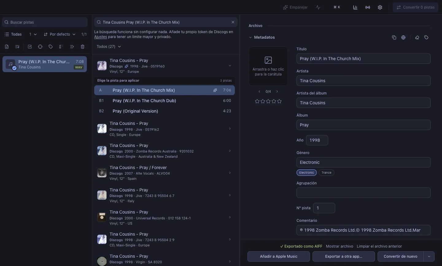The image size is (442, 266).
Task: Toggle the checkmark badge on the Pray track
Action: pyautogui.click(x=14, y=68)
